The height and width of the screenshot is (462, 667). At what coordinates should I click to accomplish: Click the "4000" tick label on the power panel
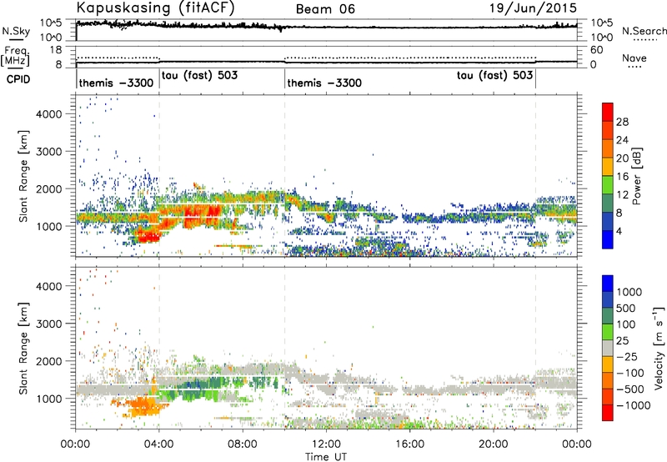pos(48,114)
